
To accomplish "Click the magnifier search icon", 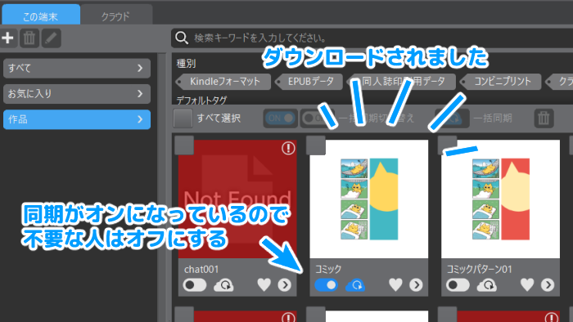I will (x=182, y=38).
